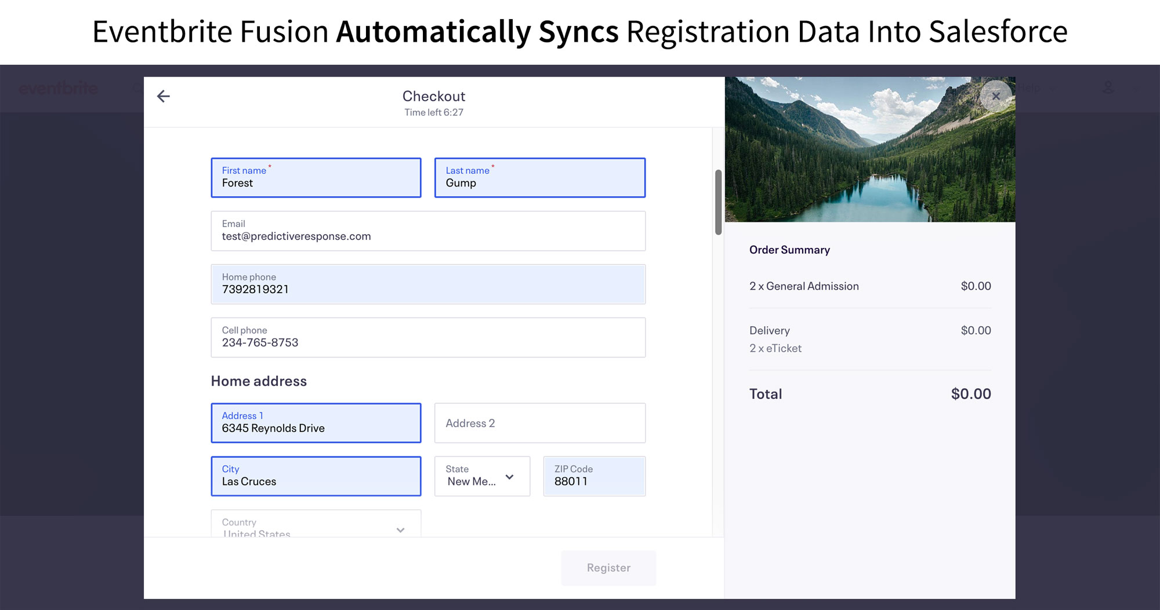Click inside the empty Address 2 field
The width and height of the screenshot is (1160, 610).
point(539,423)
